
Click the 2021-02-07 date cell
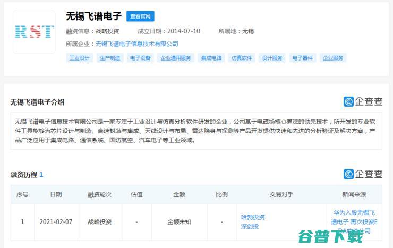tap(56, 221)
